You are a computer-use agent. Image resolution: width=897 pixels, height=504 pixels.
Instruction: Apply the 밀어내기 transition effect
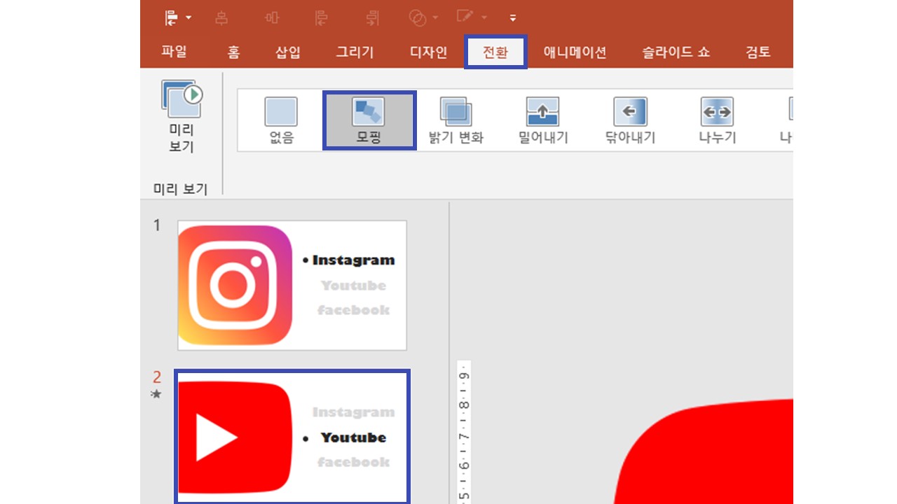[x=543, y=120]
